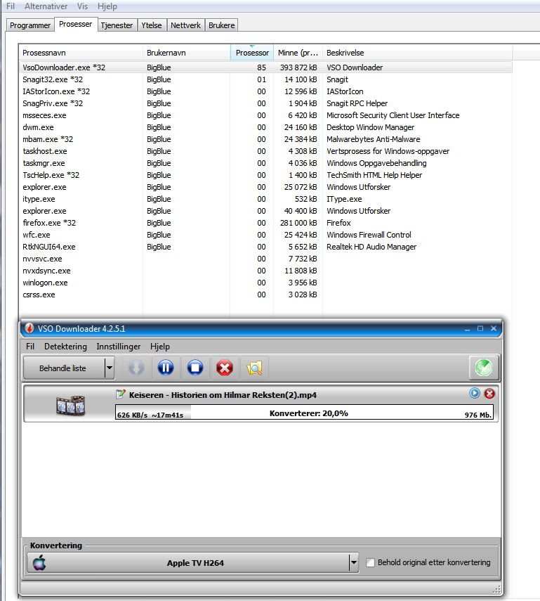Click the Keiseren mp4 file name

pos(223,395)
